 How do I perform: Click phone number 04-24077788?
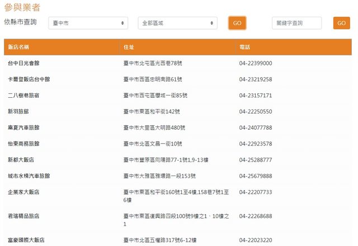point(256,127)
